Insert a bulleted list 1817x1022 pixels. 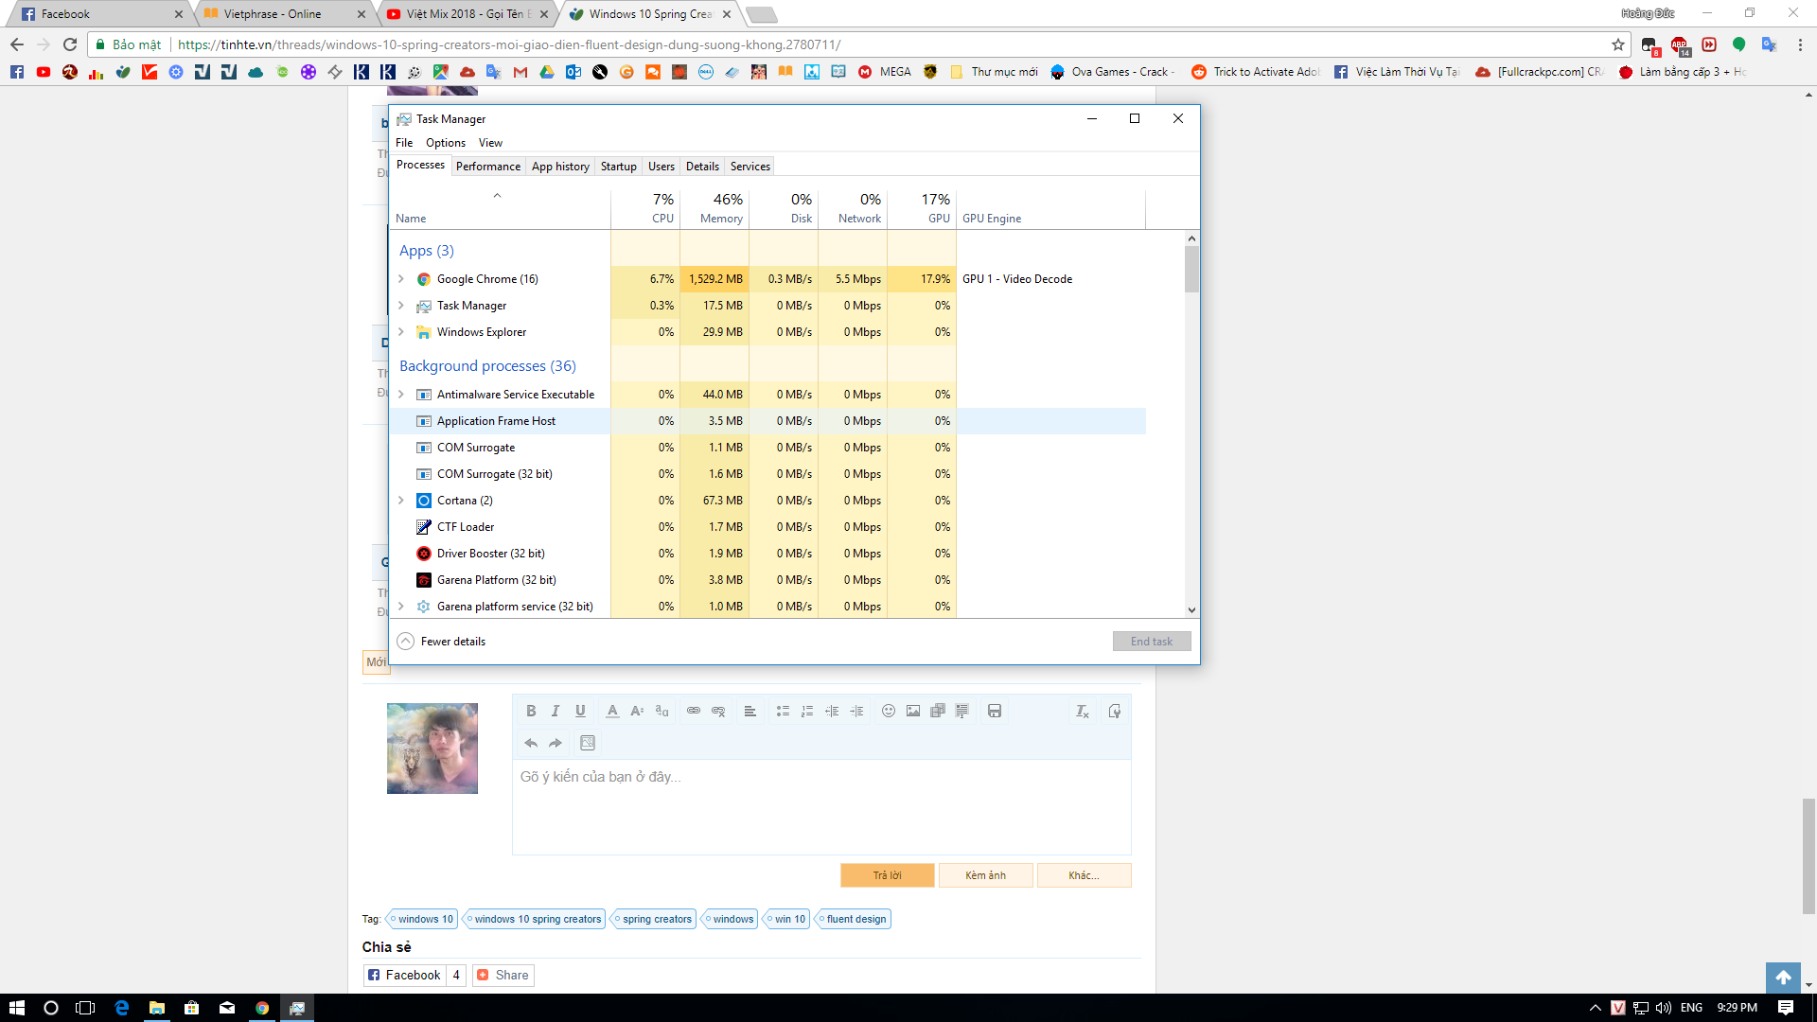pyautogui.click(x=783, y=711)
